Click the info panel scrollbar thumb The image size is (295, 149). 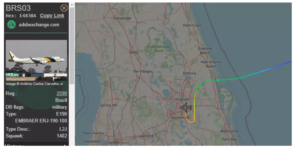pyautogui.click(x=72, y=45)
